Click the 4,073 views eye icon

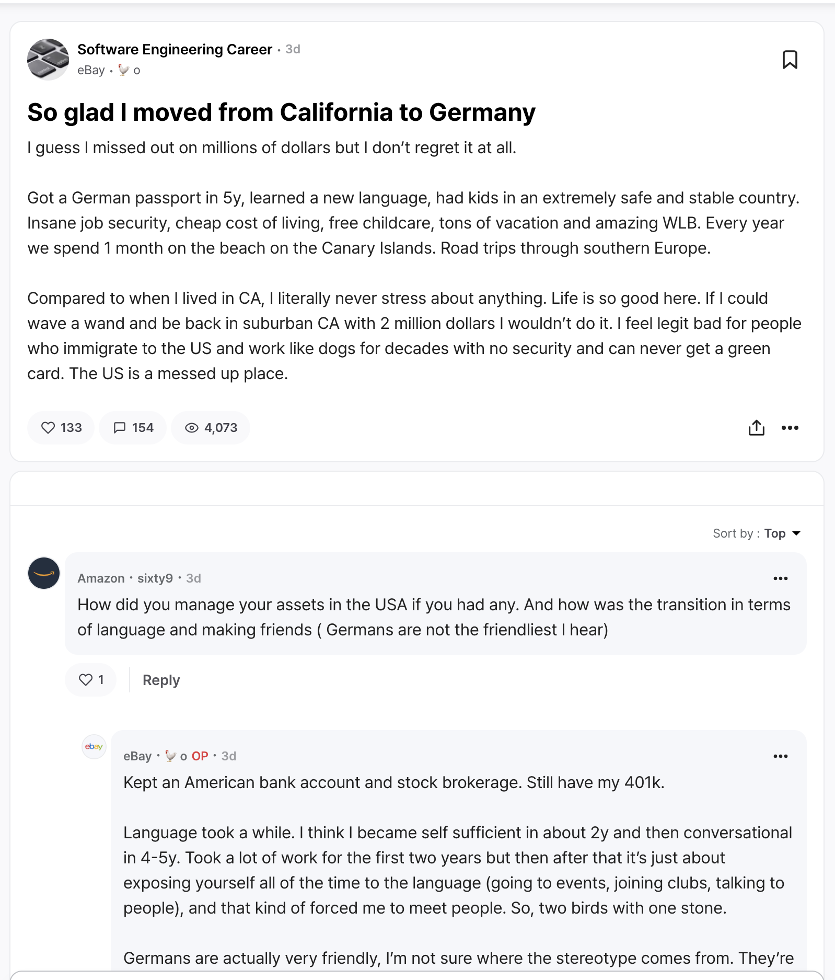tap(192, 428)
